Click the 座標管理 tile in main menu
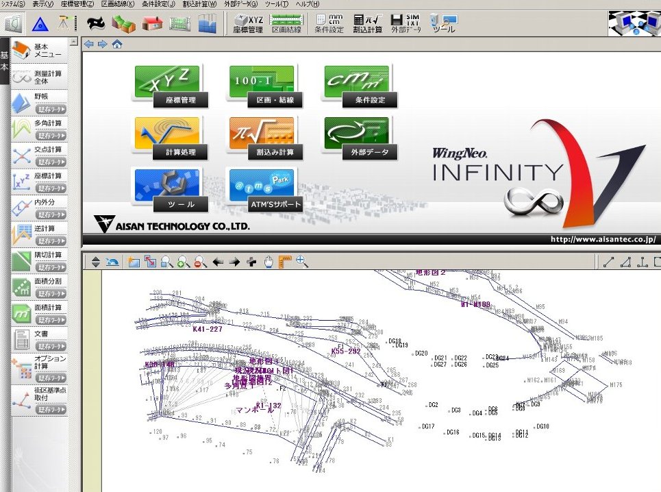The width and height of the screenshot is (661, 492). pyautogui.click(x=169, y=86)
